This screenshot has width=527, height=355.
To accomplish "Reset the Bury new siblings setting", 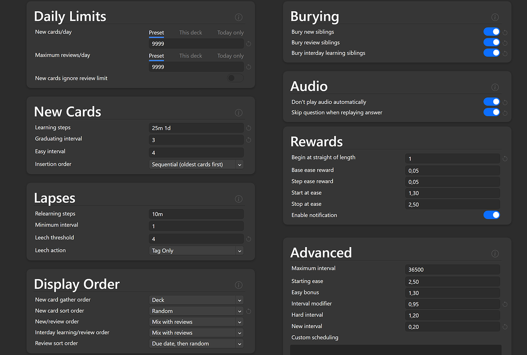I will pyautogui.click(x=504, y=32).
